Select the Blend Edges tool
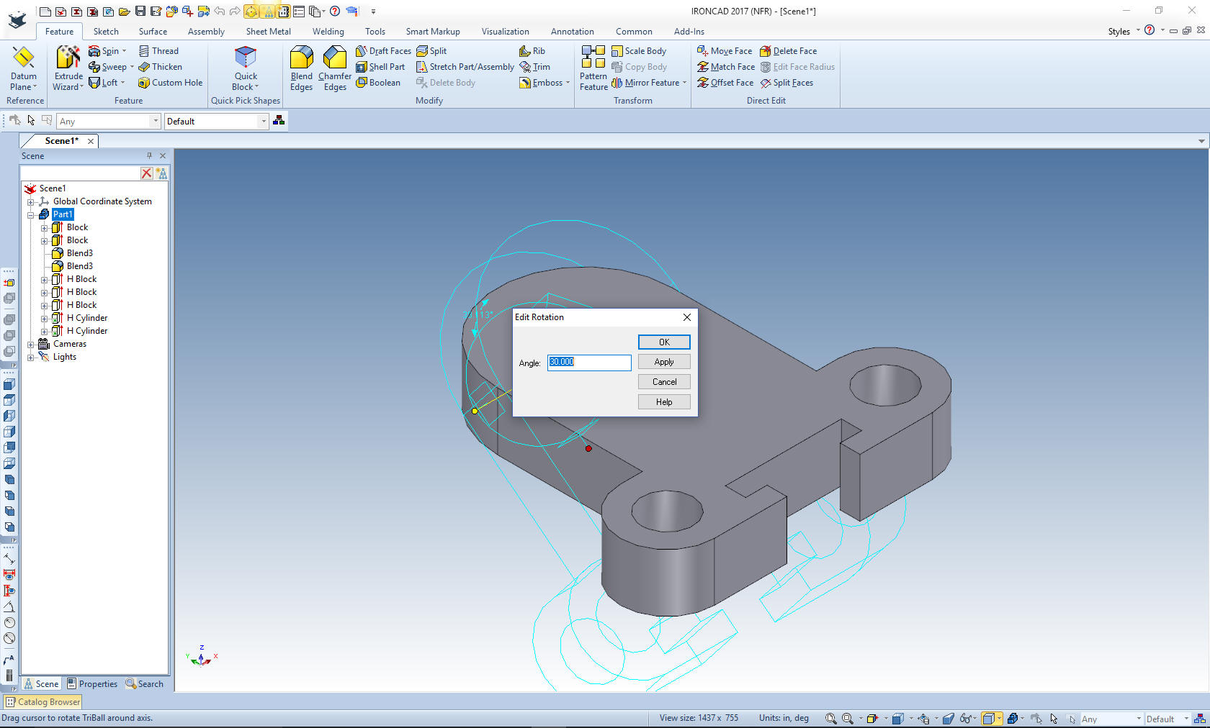The height and width of the screenshot is (728, 1210). (x=301, y=68)
